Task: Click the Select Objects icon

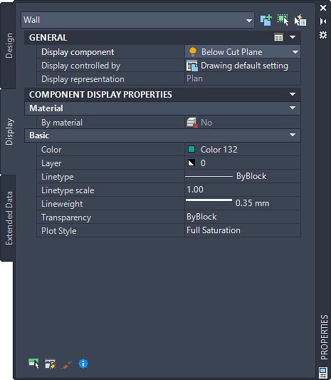Action: point(283,20)
